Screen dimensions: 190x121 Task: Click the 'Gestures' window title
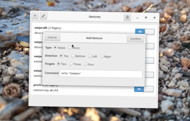[95, 17]
